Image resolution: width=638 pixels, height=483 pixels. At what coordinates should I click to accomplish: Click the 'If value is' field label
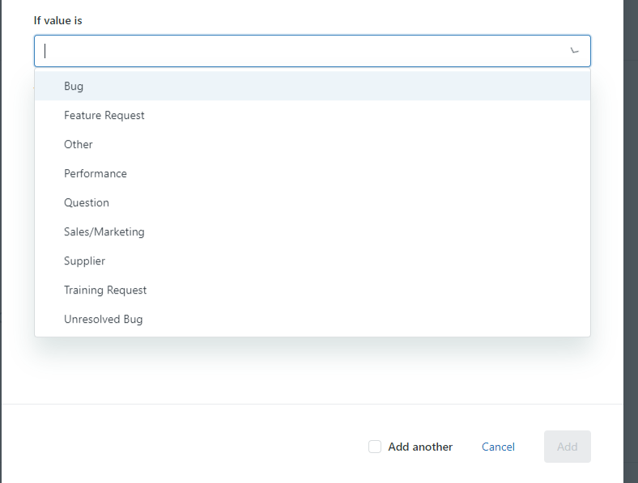click(x=58, y=20)
